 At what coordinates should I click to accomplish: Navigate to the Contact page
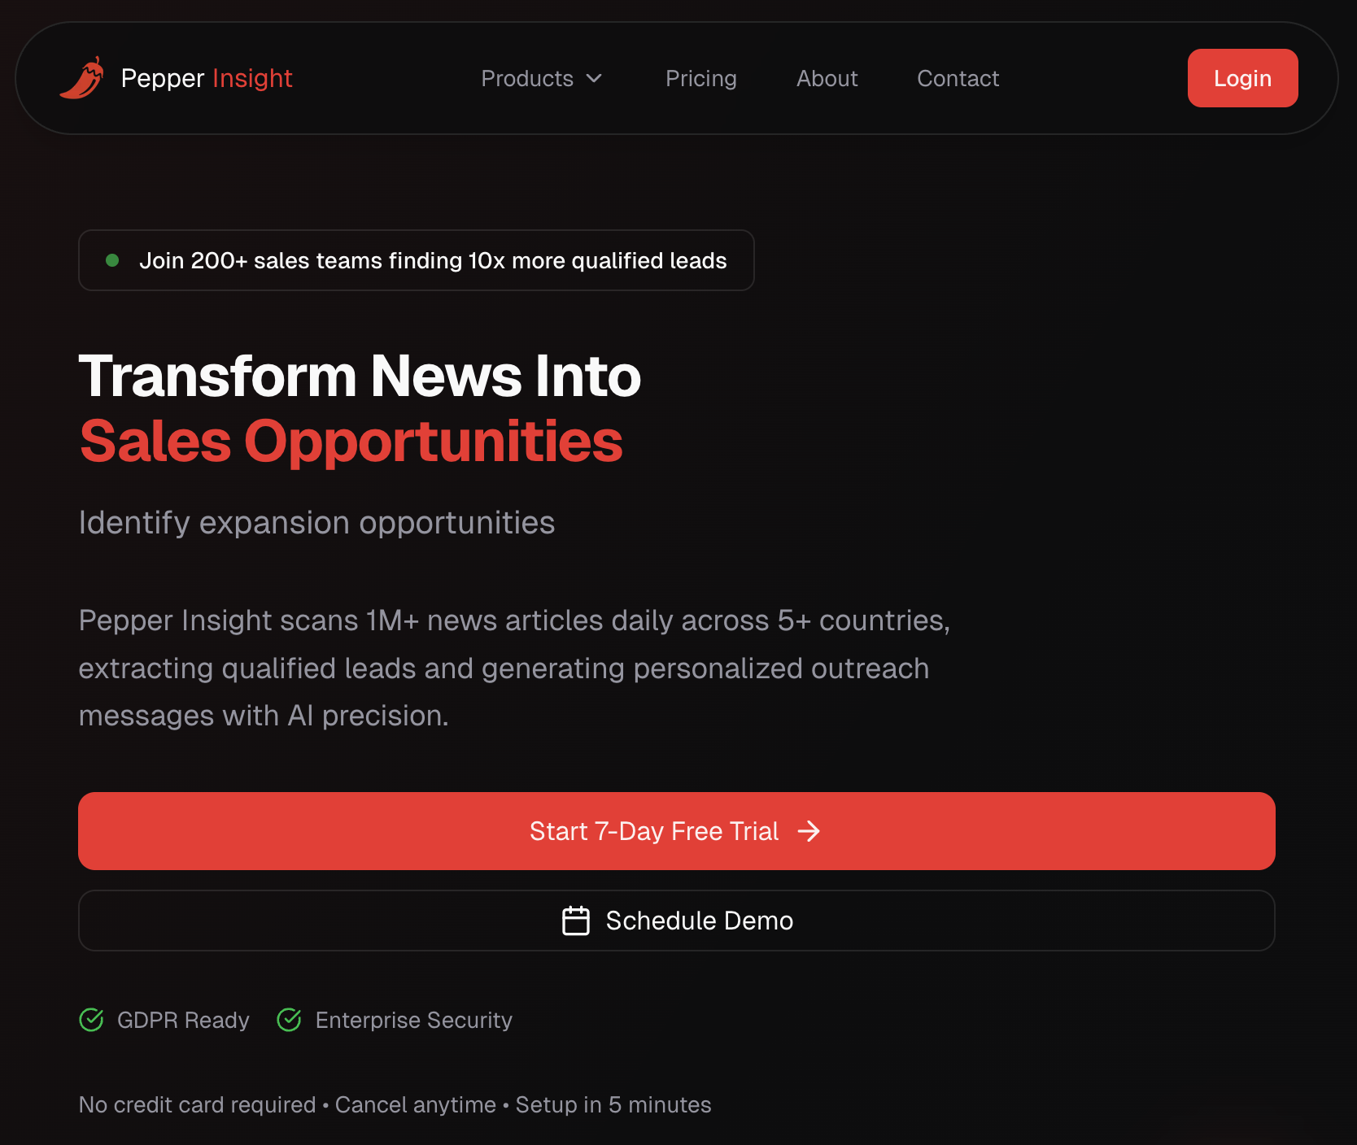[x=958, y=78]
